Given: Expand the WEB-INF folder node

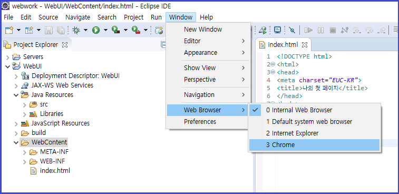Looking at the screenshot, I should (x=25, y=162).
